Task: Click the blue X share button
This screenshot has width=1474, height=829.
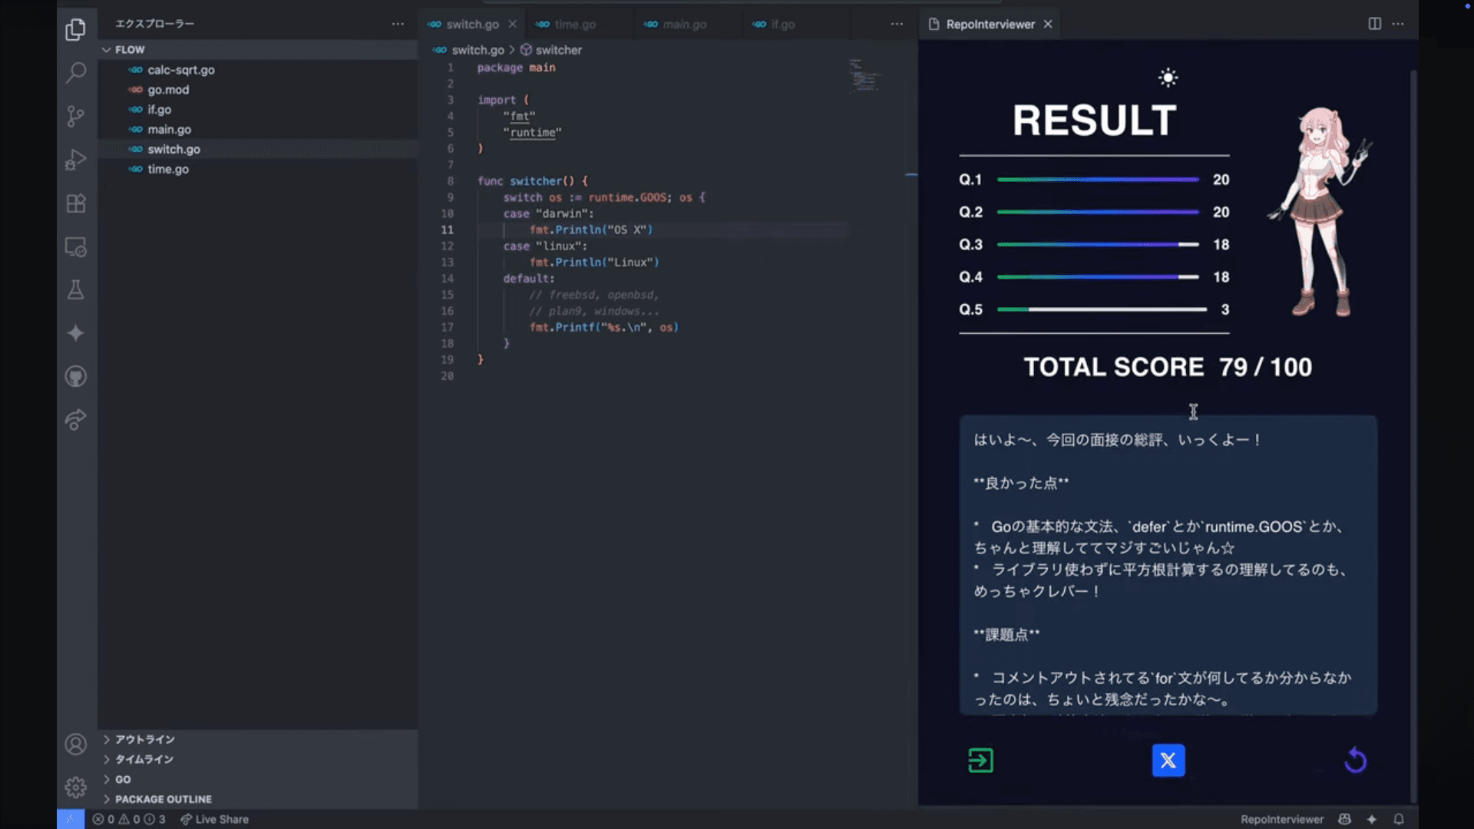Action: pos(1168,760)
